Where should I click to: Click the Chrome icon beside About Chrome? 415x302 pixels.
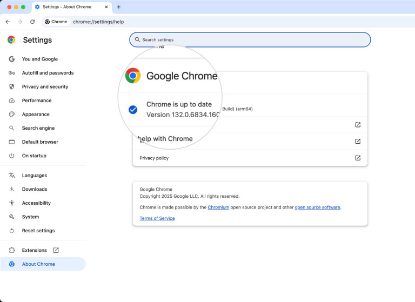pyautogui.click(x=12, y=264)
